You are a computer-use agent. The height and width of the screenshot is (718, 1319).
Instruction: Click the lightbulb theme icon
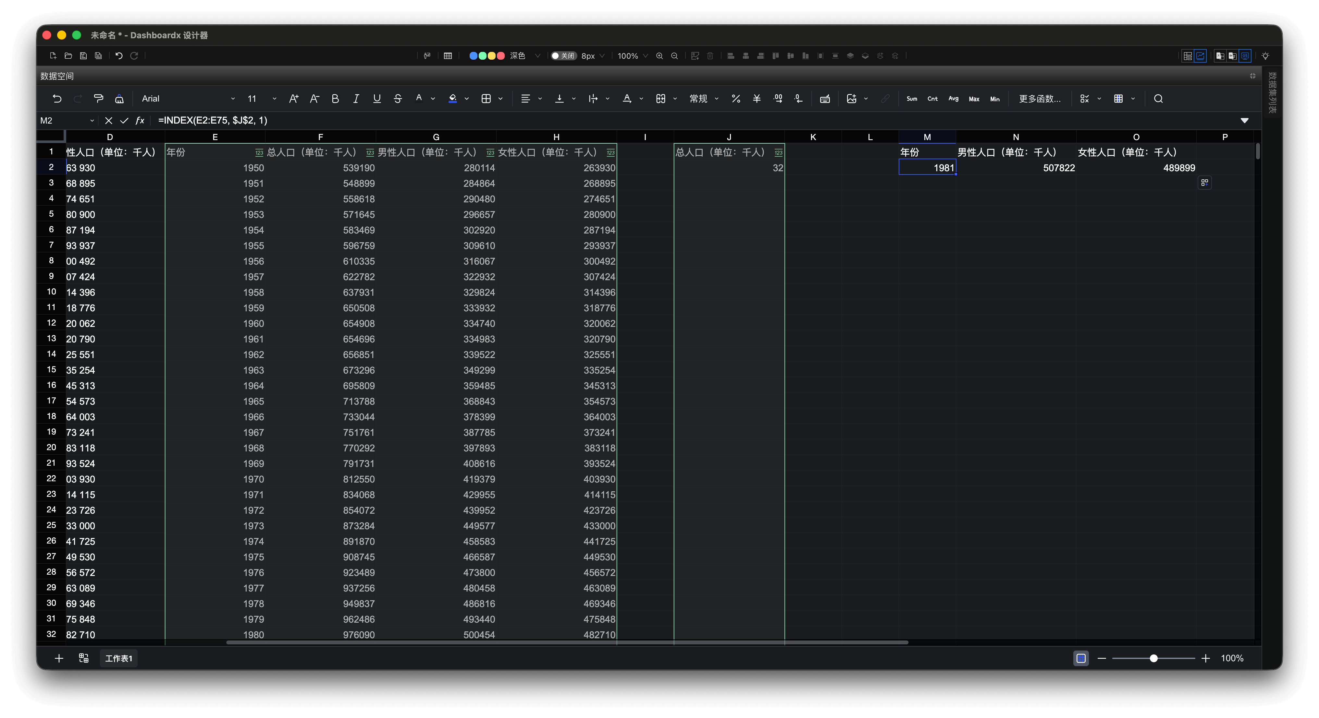[x=1265, y=56]
